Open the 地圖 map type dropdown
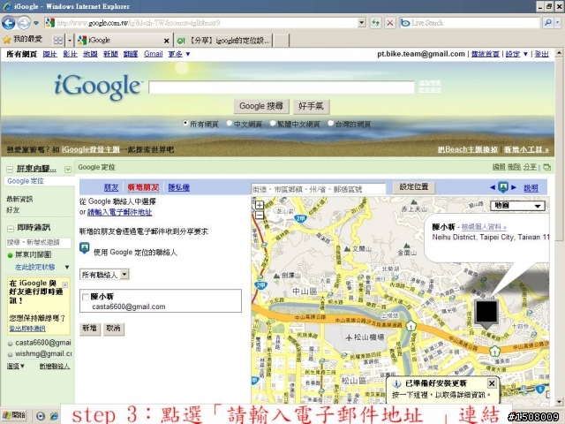 pyautogui.click(x=517, y=206)
